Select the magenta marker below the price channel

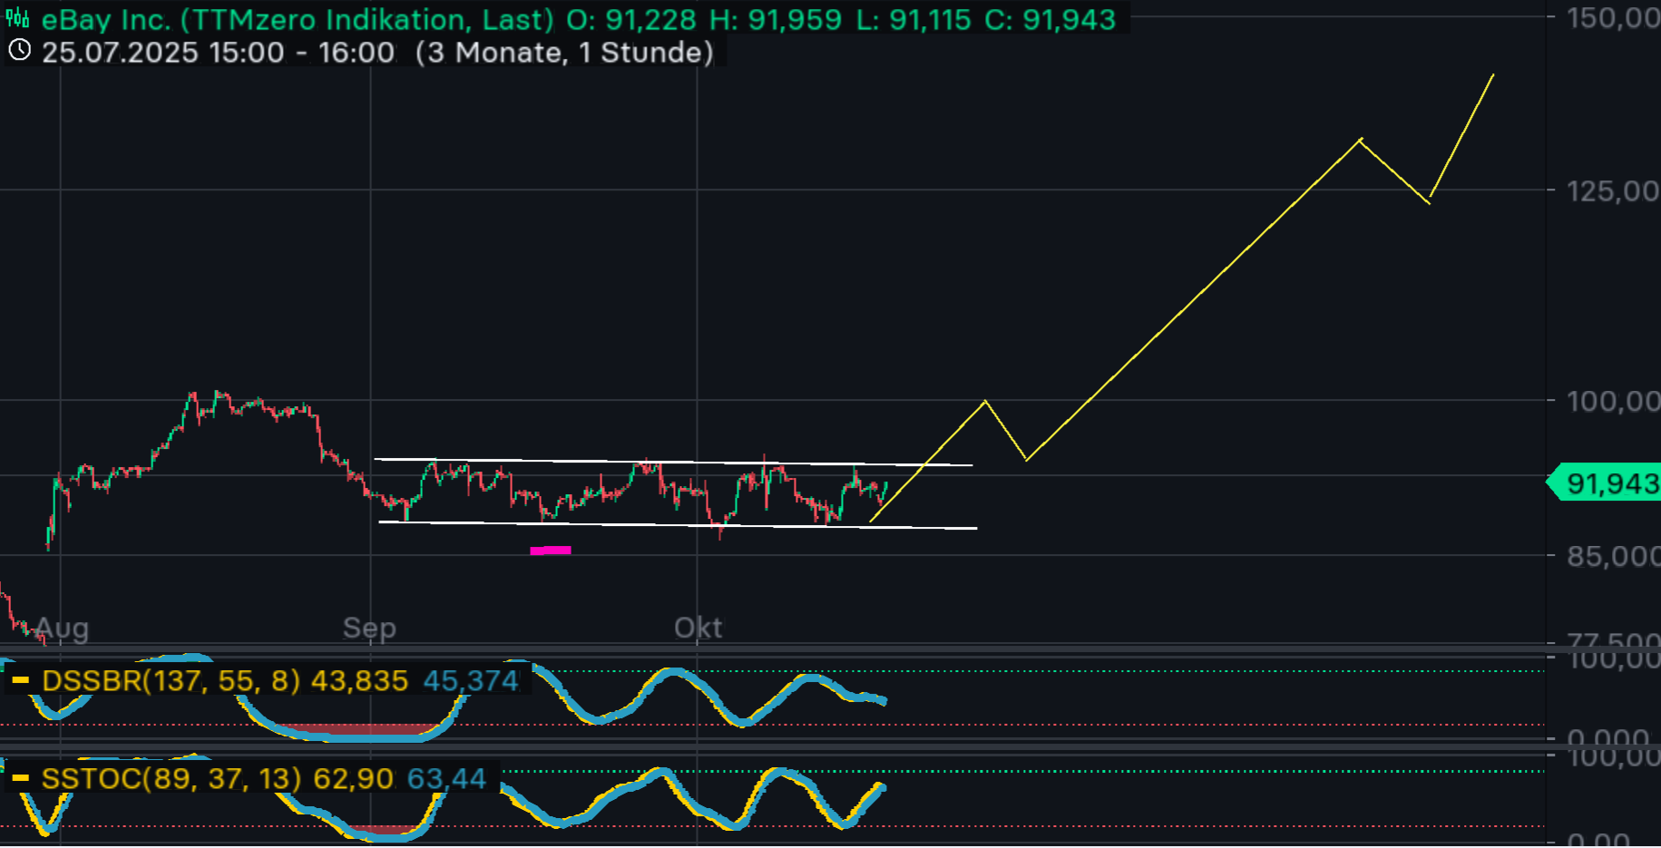[550, 550]
